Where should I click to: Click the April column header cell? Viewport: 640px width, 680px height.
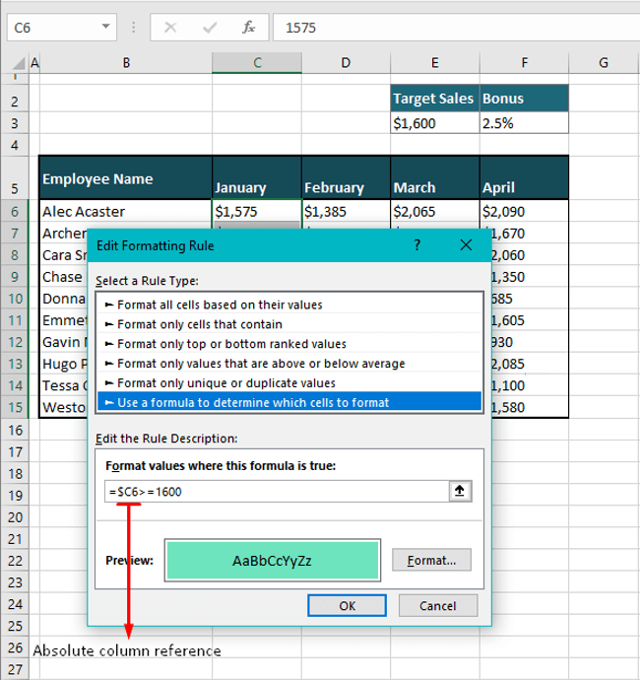524,177
